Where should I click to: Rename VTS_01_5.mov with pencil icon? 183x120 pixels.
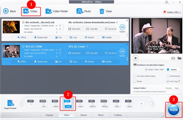[87, 46]
